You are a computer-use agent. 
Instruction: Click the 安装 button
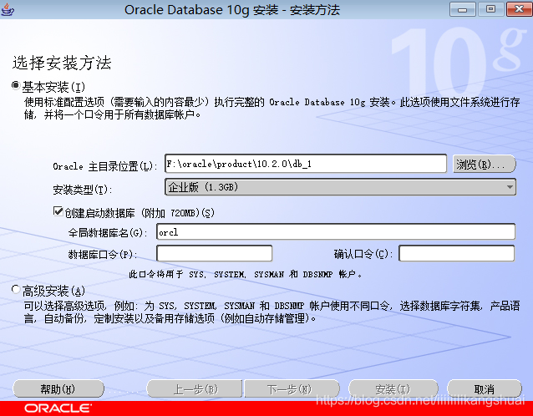tap(393, 388)
